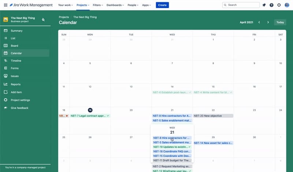Open the settings gear icon in top bar
Screen dimensions: 293x172
click(x=279, y=5)
